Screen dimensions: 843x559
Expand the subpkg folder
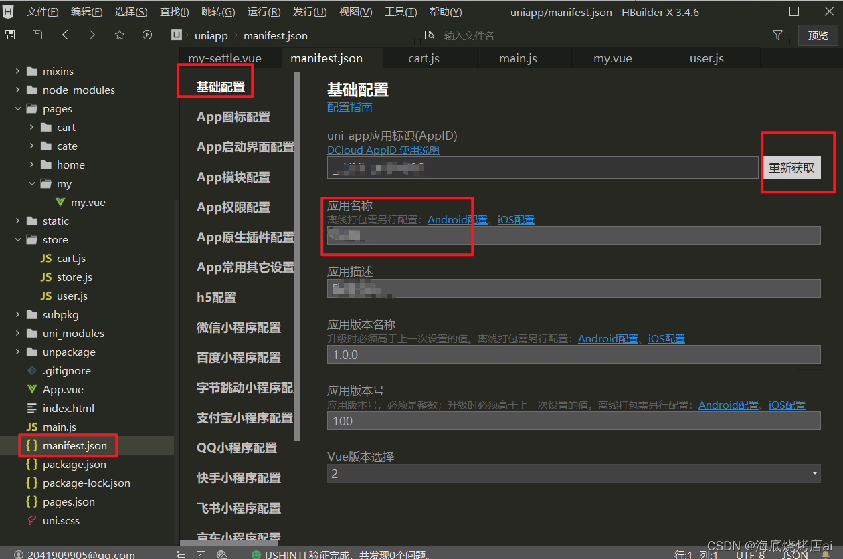tap(17, 314)
